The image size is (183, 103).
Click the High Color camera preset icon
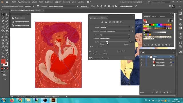click(x=106, y=22)
